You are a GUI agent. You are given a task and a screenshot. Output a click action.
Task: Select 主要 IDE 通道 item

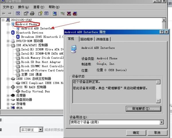coord(32,74)
